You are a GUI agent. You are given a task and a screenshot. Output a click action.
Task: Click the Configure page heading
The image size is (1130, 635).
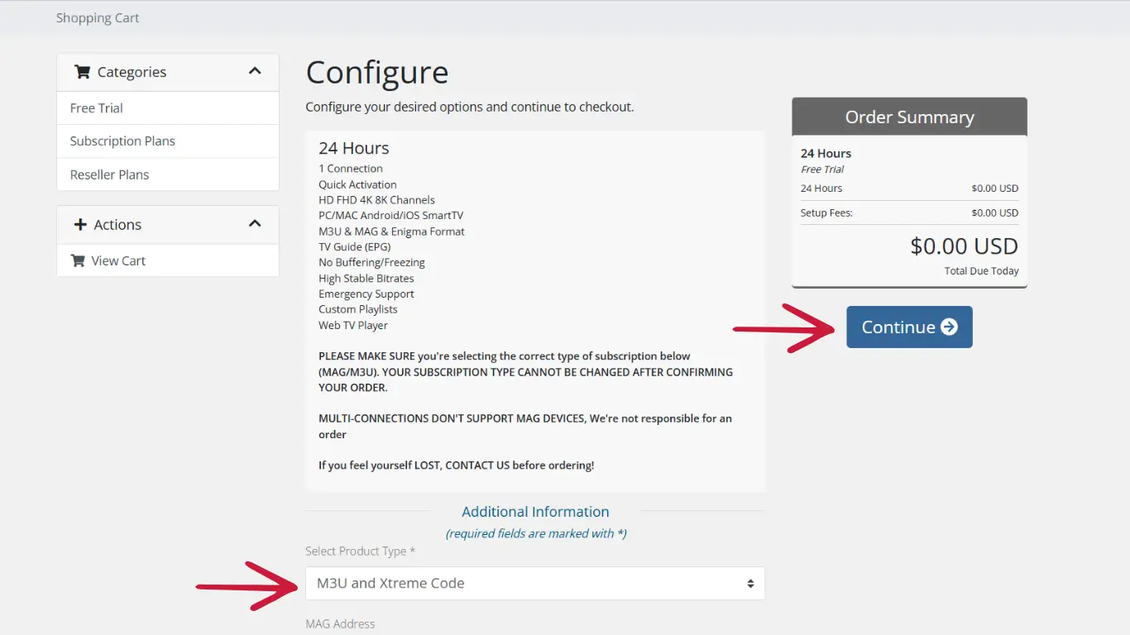click(377, 73)
